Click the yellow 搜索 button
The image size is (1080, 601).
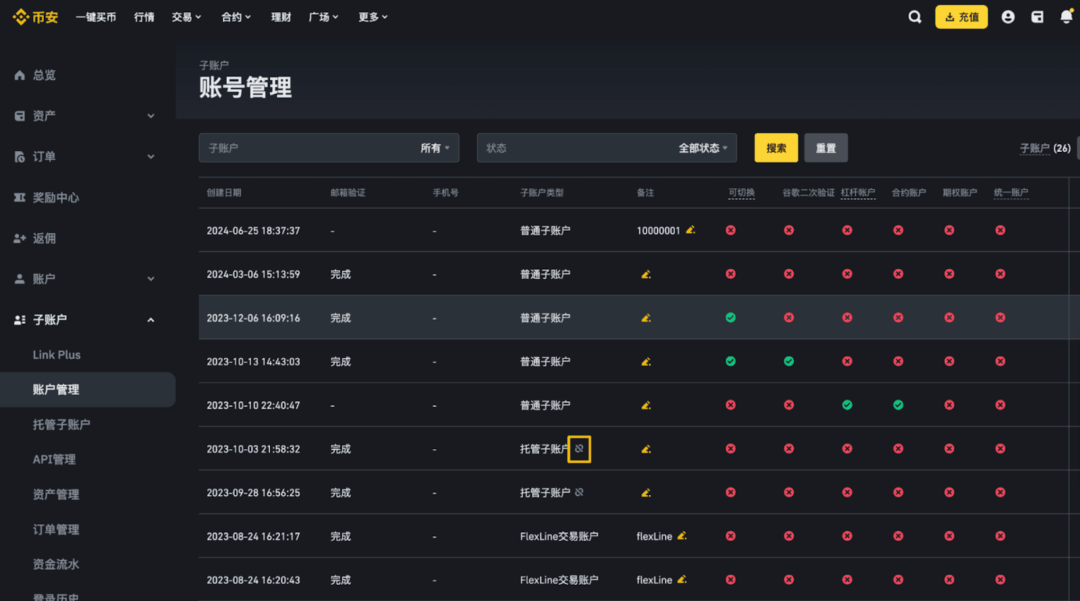point(776,148)
